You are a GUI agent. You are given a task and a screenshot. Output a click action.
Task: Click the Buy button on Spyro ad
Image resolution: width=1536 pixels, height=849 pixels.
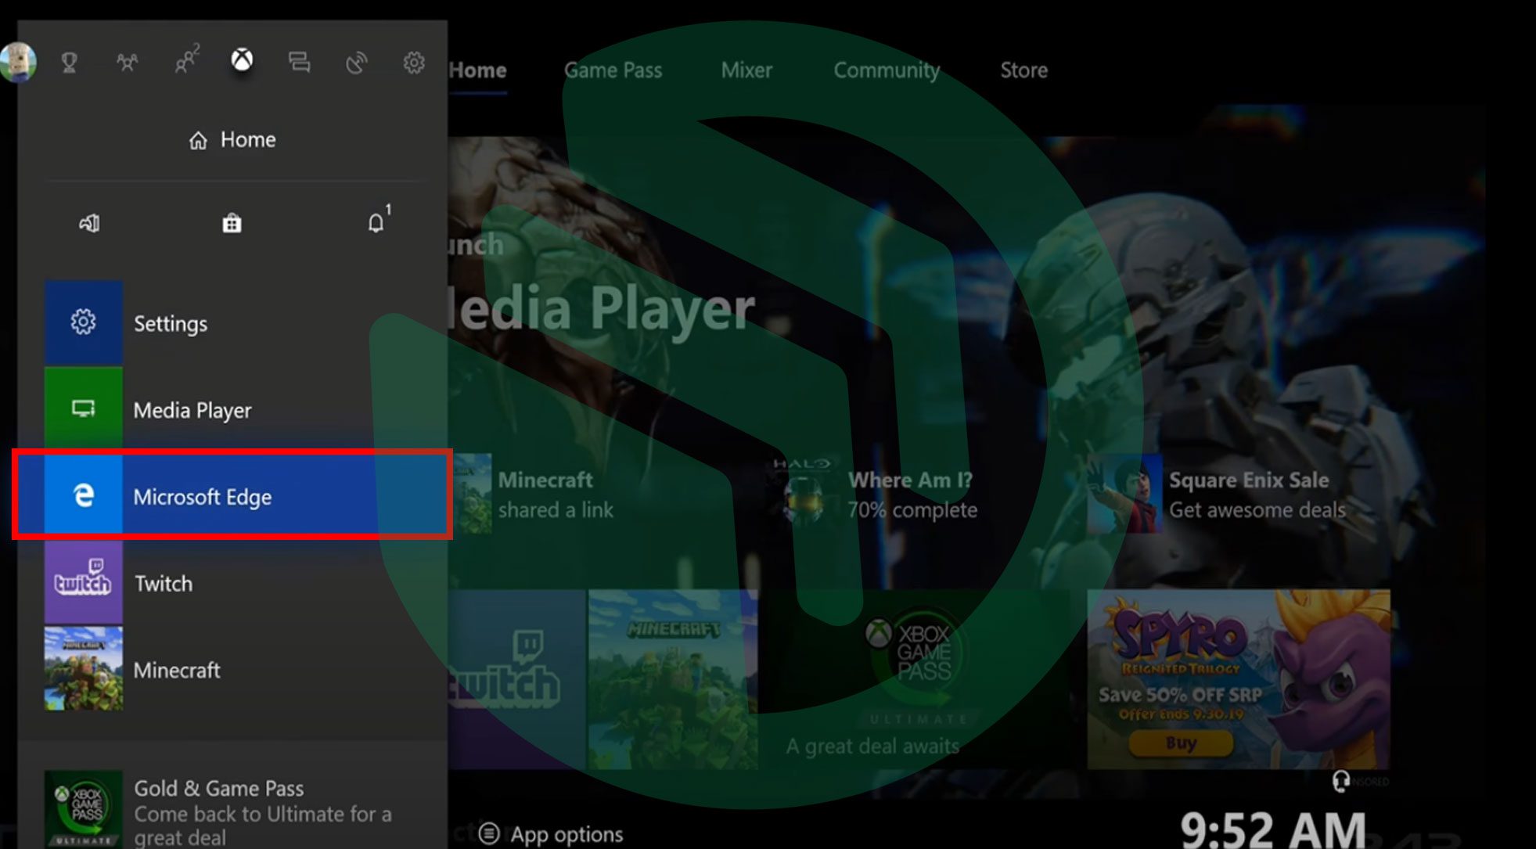click(x=1181, y=743)
